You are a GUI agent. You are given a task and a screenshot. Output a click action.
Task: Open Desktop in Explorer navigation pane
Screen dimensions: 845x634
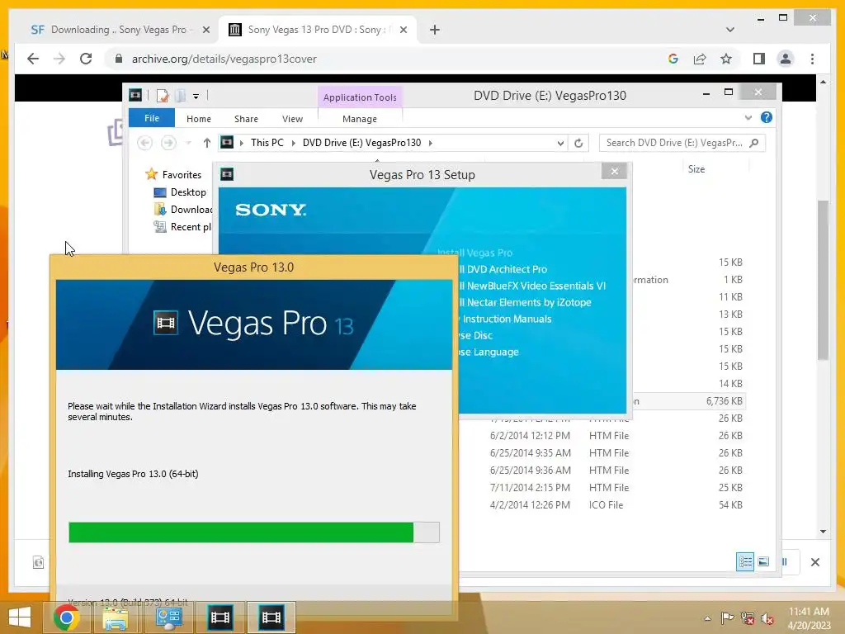click(188, 192)
